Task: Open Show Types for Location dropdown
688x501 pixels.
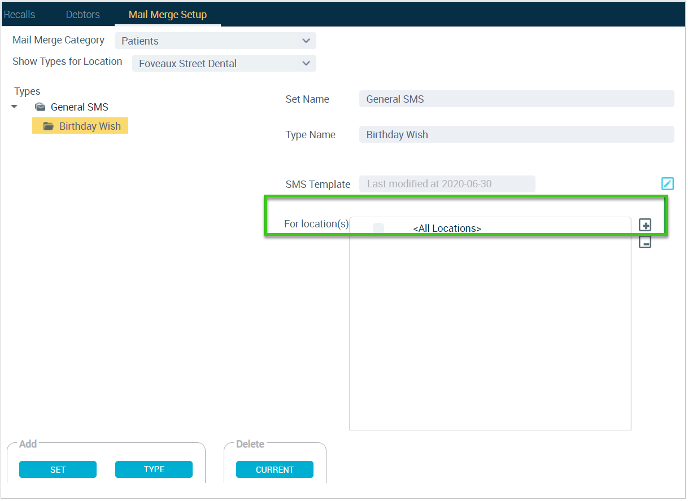Action: (x=224, y=63)
